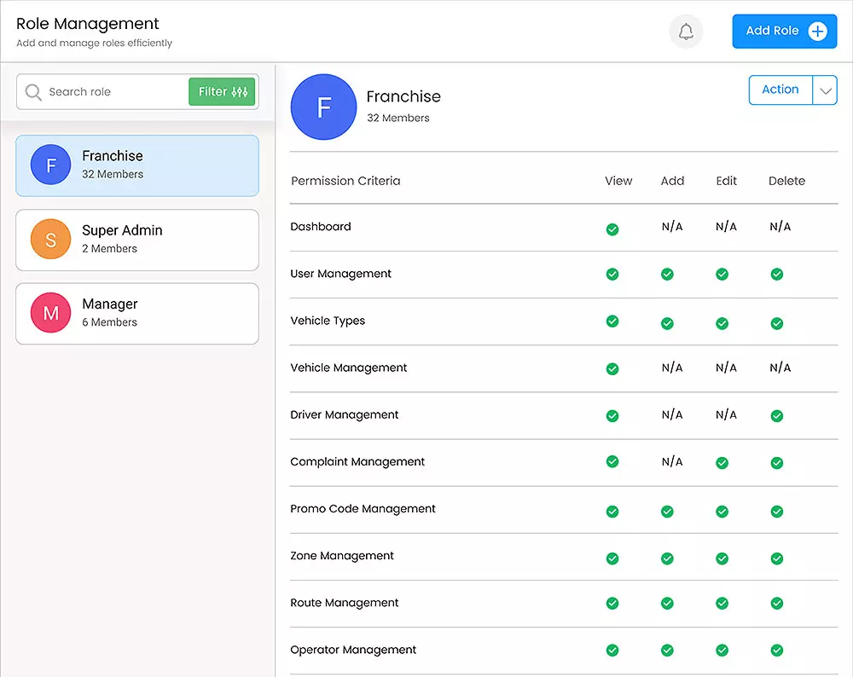Toggle User Management Edit permission
The height and width of the screenshot is (677, 853).
click(722, 274)
